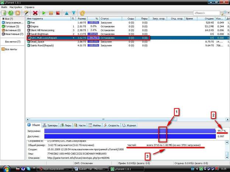Select the Enigma torrent row
Viewport: 230px width, 172px height.
(x=128, y=26)
